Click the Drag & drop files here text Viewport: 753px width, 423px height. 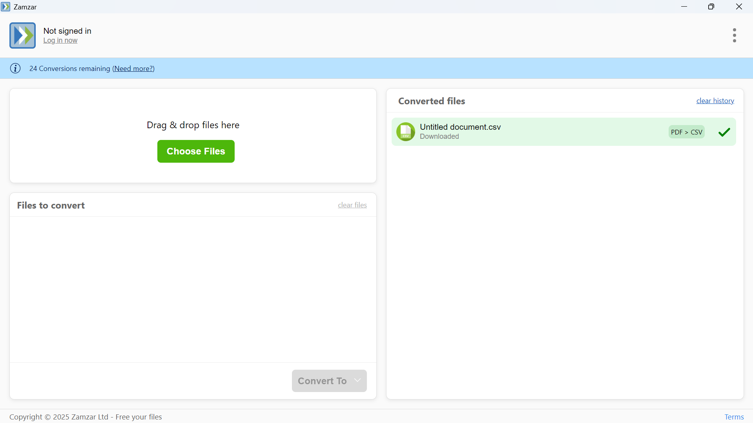[193, 125]
